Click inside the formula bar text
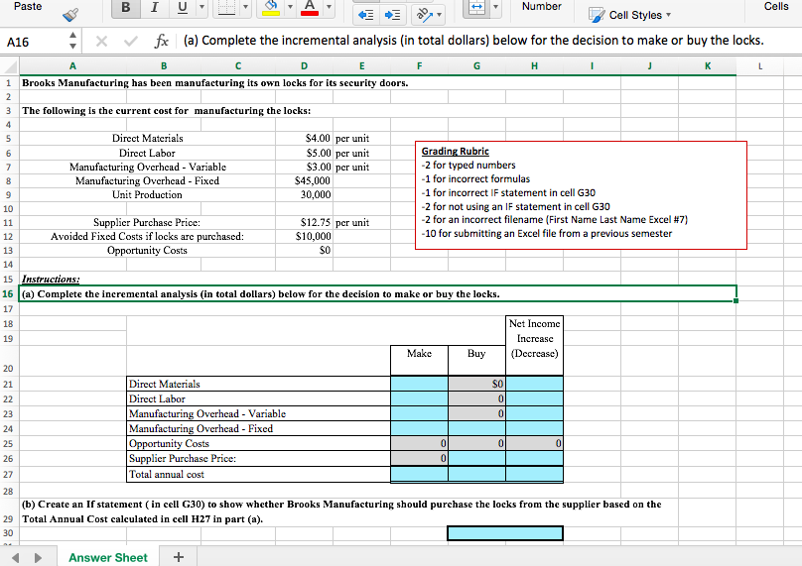The height and width of the screenshot is (566, 802). (473, 41)
